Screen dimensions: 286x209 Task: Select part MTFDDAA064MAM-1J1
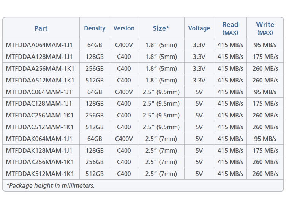point(39,45)
